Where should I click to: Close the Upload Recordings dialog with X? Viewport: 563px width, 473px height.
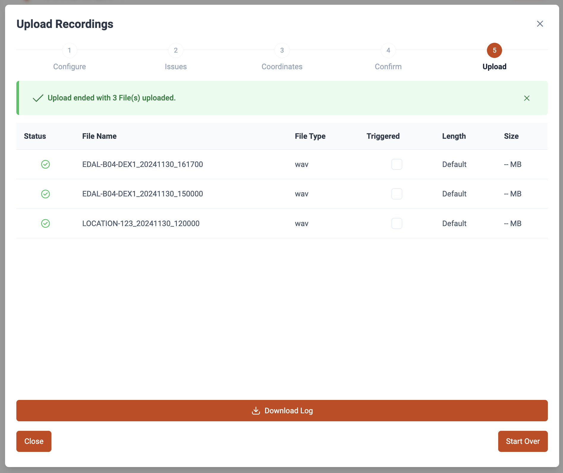[x=540, y=24]
